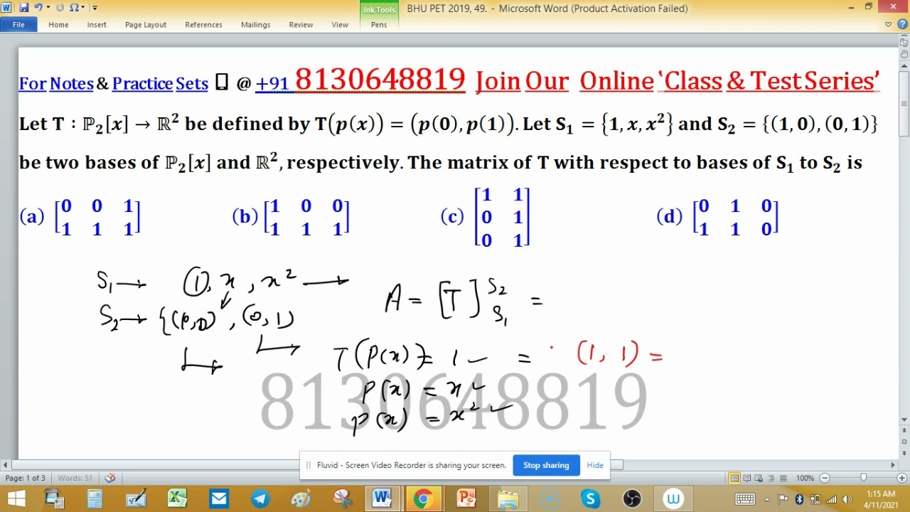This screenshot has width=910, height=512.
Task: Click the Word application icon in title bar
Action: (x=7, y=8)
